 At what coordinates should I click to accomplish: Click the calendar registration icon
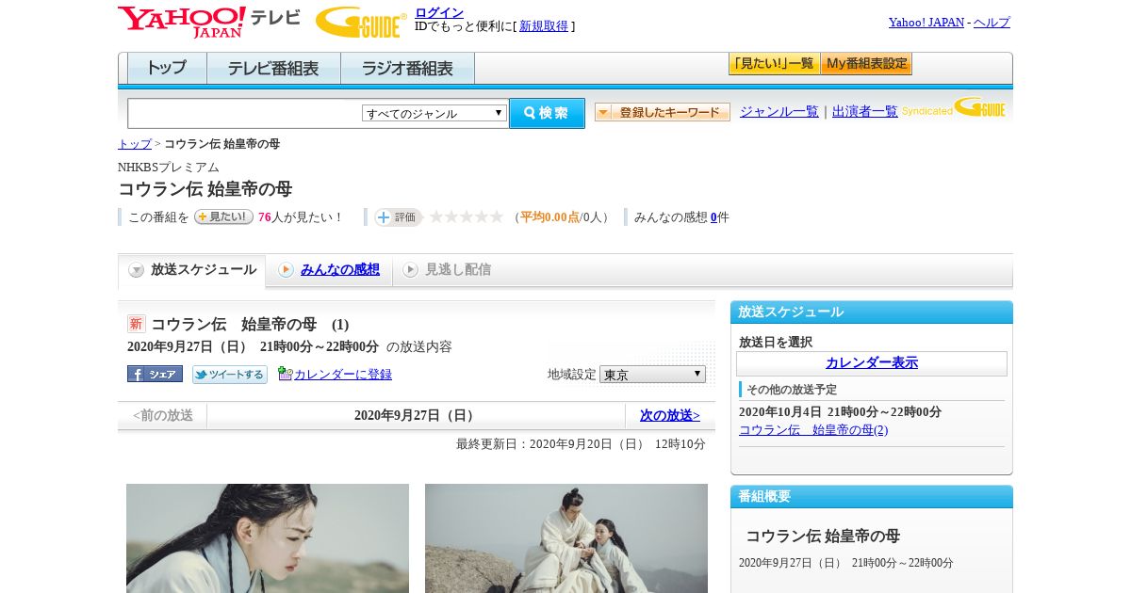pos(286,374)
